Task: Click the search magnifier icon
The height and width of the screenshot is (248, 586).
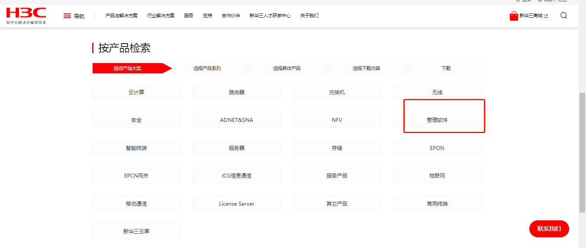Action: point(563,16)
